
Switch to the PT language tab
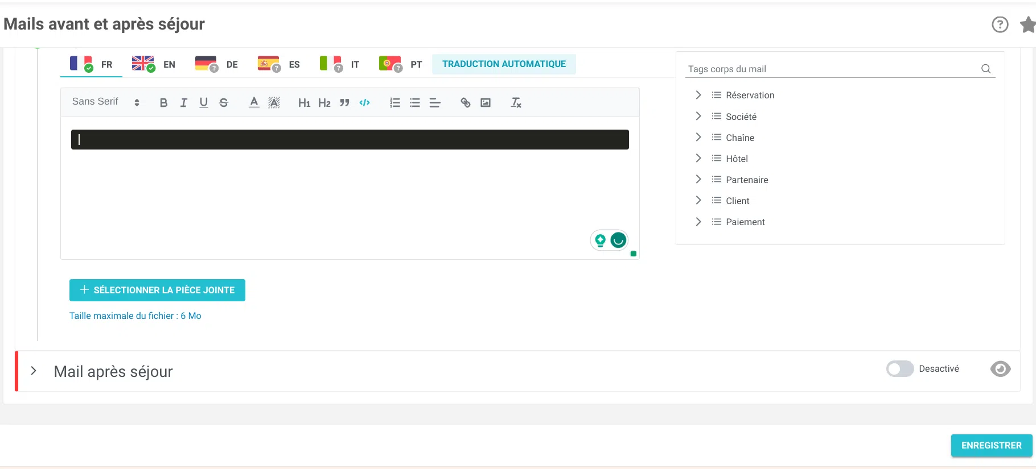(x=401, y=64)
